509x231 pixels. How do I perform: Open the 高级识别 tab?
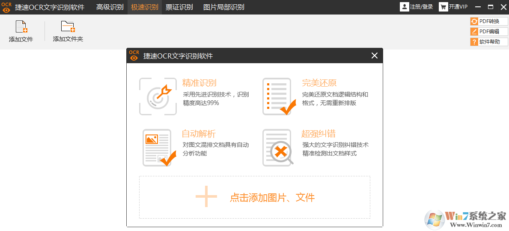(x=110, y=7)
